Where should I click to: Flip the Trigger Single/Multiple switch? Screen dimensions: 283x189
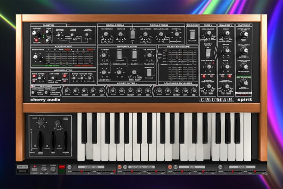[192, 35]
